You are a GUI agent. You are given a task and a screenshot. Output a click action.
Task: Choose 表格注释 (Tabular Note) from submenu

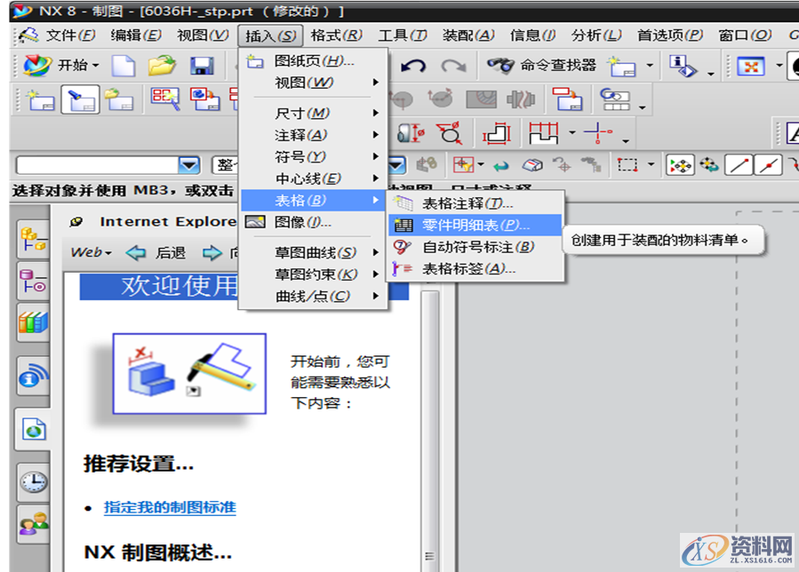tap(467, 204)
